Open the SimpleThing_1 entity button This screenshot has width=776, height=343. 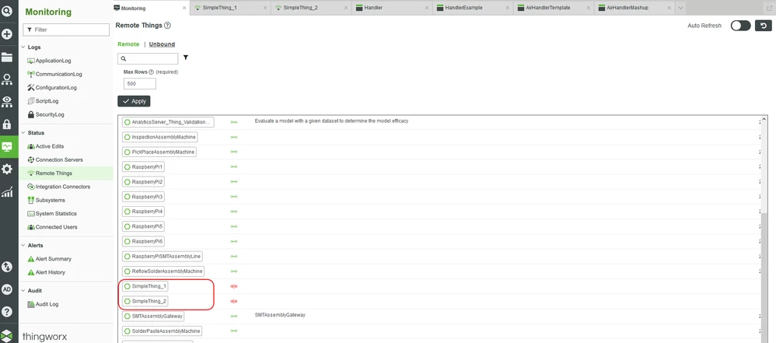pos(146,286)
